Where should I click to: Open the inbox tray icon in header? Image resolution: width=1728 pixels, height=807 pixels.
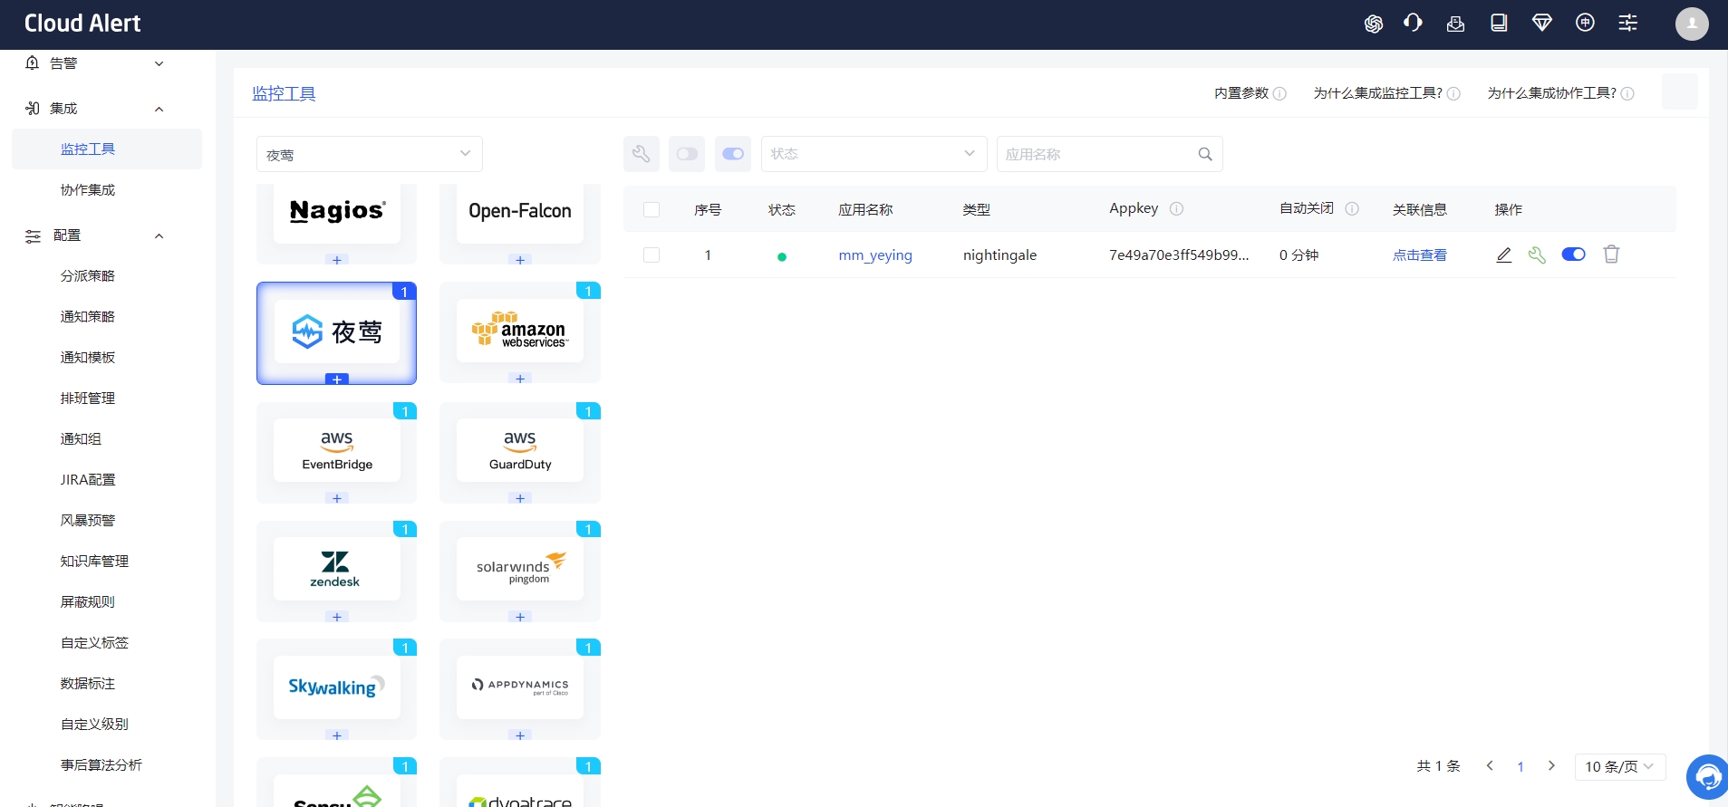click(x=1455, y=24)
